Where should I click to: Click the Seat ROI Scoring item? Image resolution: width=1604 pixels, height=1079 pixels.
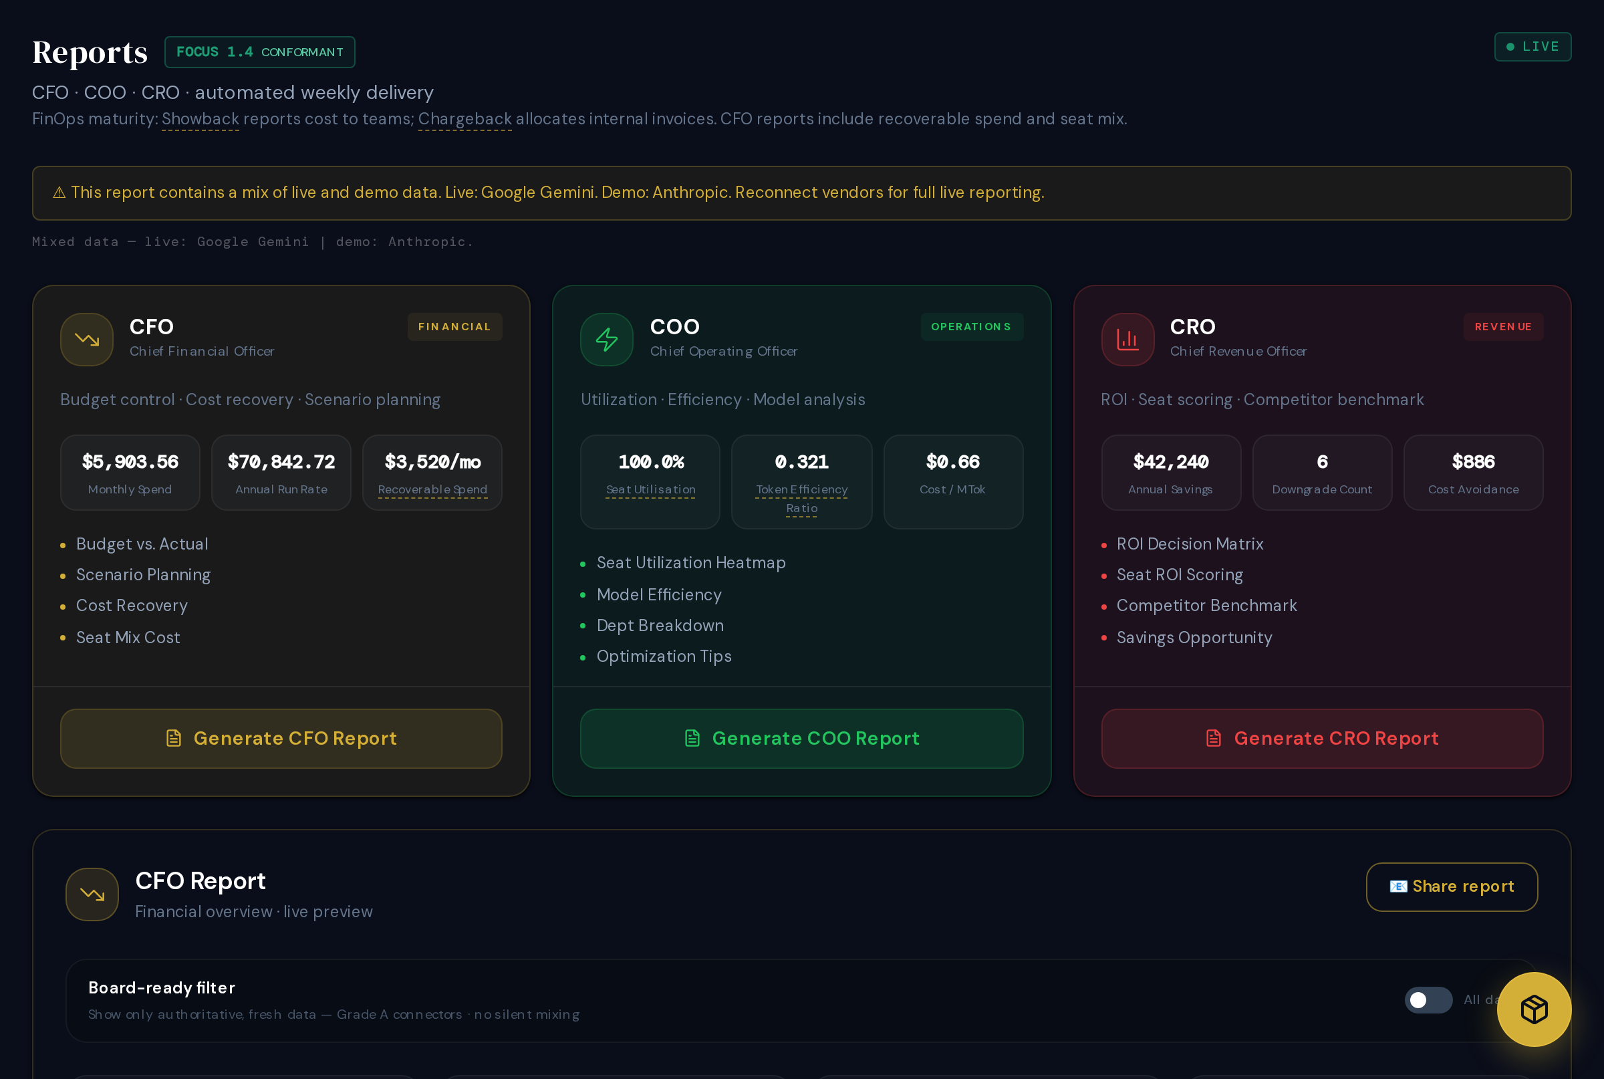1180,574
